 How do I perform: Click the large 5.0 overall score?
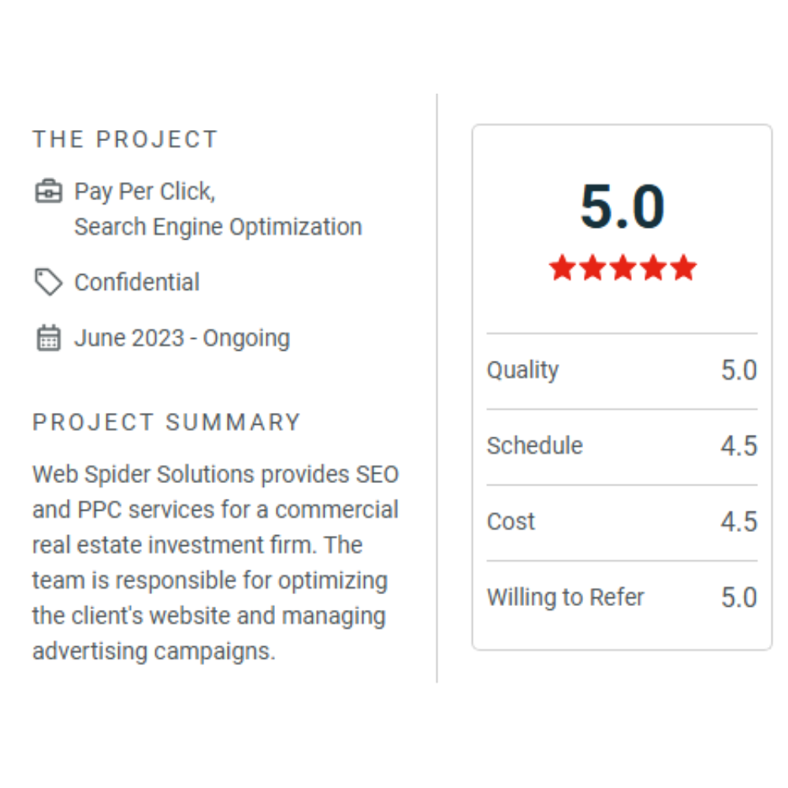pyautogui.click(x=623, y=206)
